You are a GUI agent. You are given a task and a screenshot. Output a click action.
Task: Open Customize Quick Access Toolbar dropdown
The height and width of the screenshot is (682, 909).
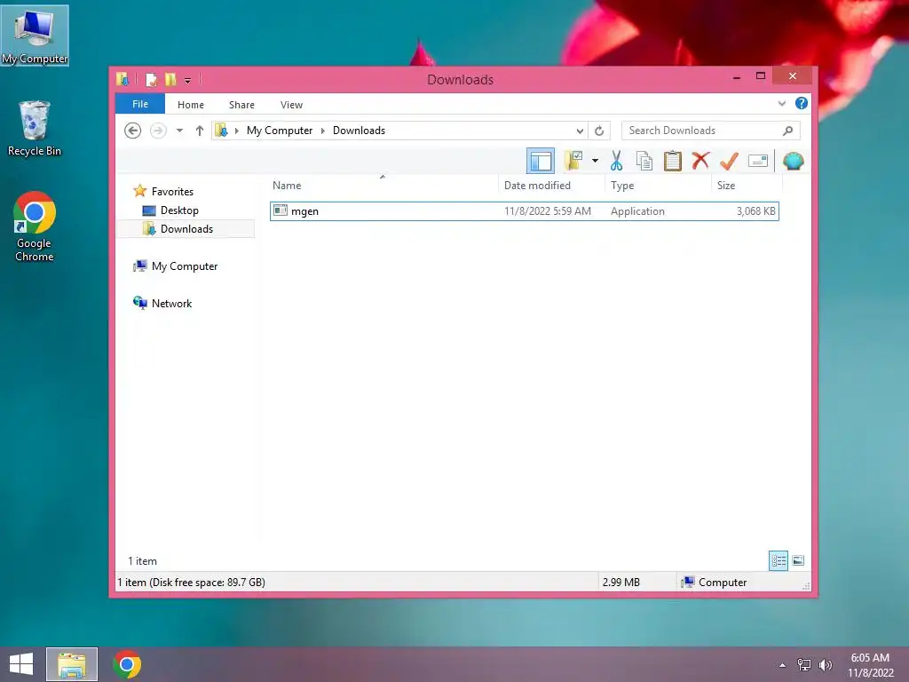(x=188, y=81)
